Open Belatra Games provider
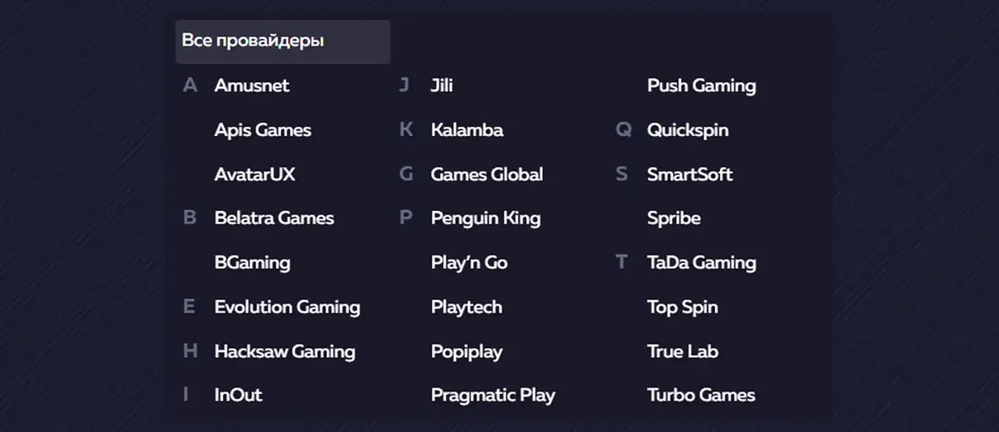Screen dimensions: 999x432 point(274,218)
